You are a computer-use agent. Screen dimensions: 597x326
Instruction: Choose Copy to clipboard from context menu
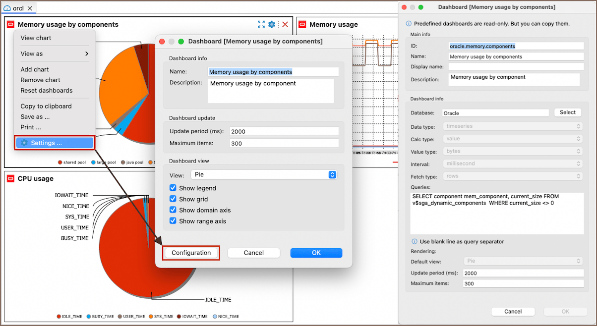click(x=46, y=106)
